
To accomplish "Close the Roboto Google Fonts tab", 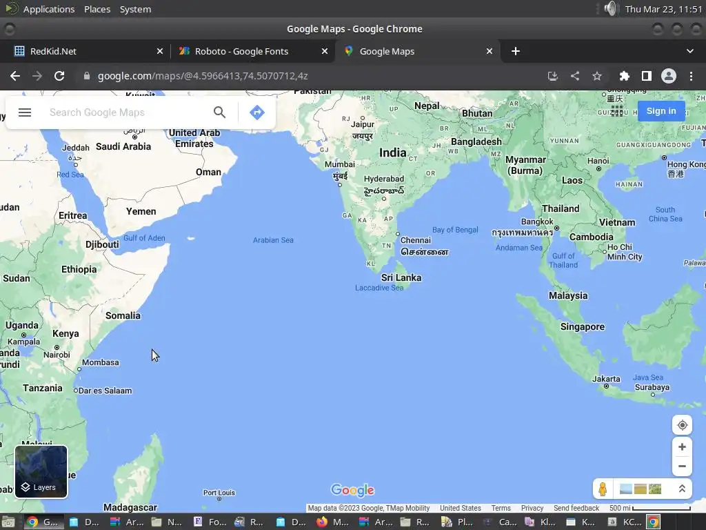I will click(325, 51).
